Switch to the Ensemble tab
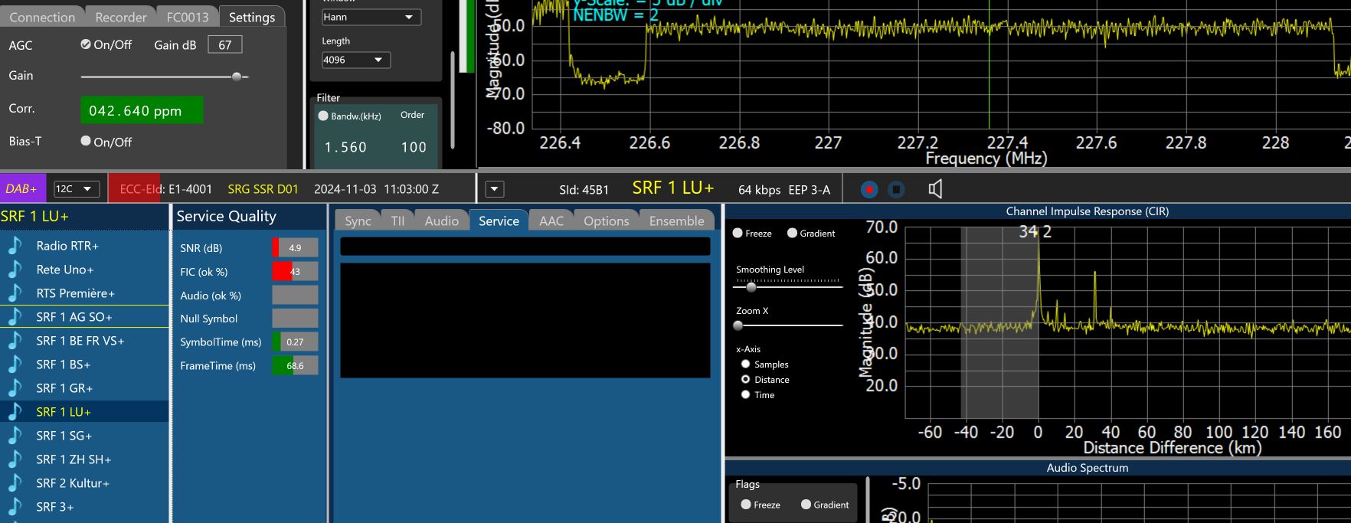Screen dimensions: 1351x523 [676, 221]
